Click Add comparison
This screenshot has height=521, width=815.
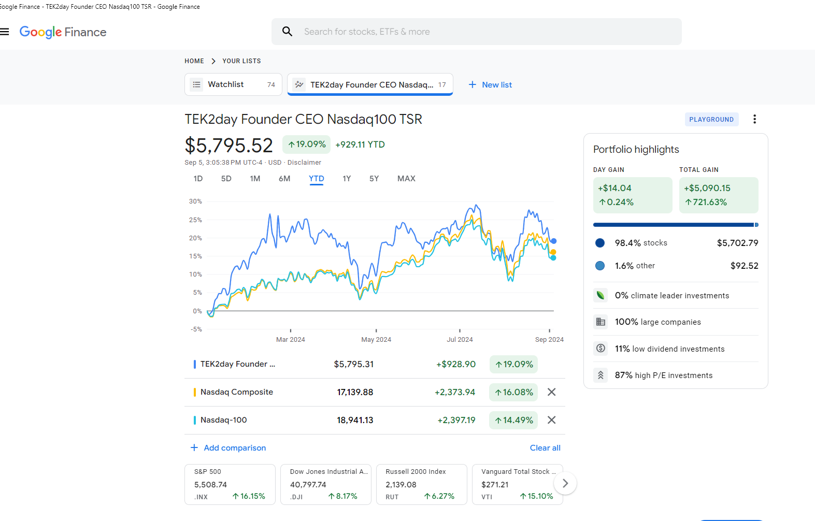[x=228, y=448]
